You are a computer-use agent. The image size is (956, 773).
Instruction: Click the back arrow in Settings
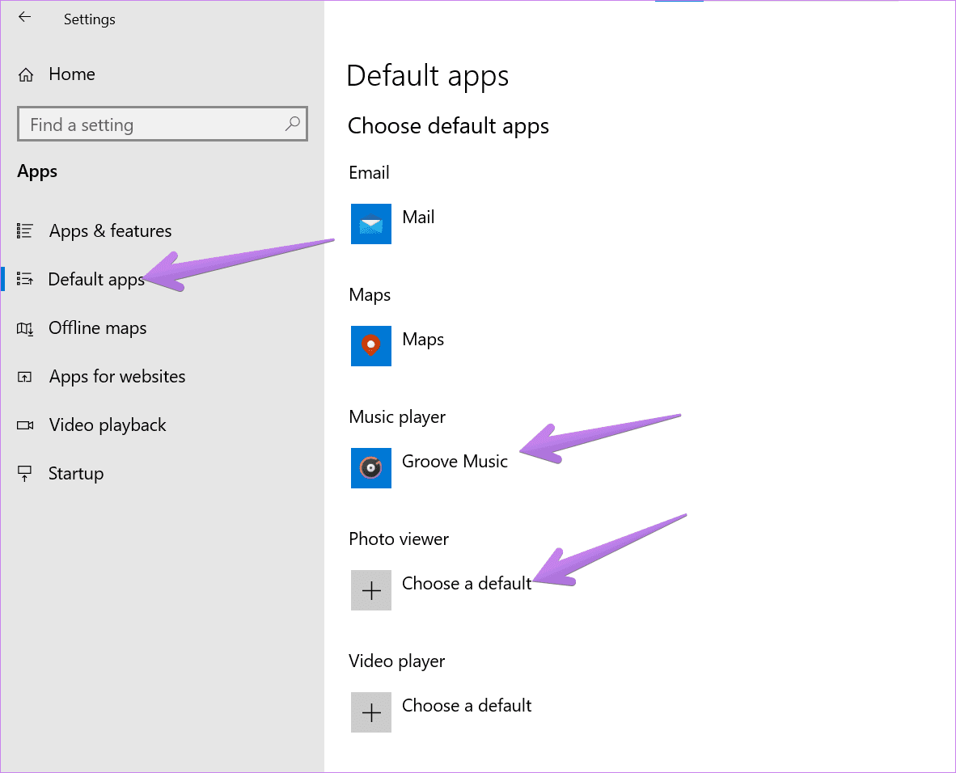[x=25, y=17]
